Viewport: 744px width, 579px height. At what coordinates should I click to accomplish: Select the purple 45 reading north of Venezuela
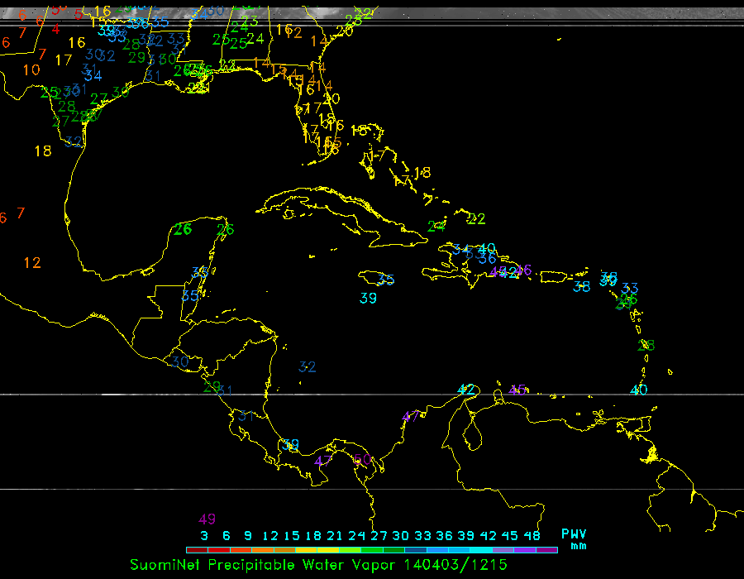point(517,390)
